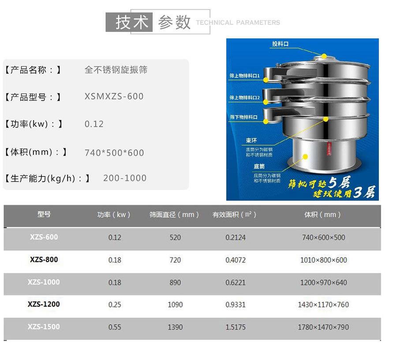Click the 束环 heading in the product image

252,141
